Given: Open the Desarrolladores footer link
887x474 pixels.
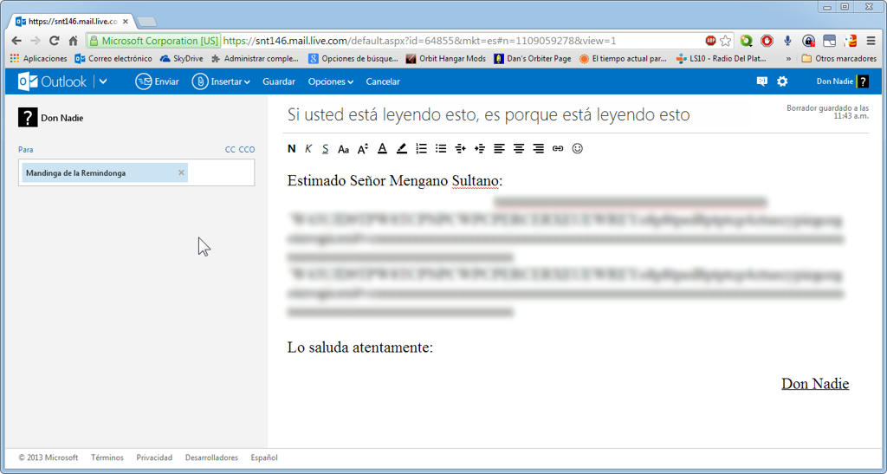Looking at the screenshot, I should coord(211,458).
